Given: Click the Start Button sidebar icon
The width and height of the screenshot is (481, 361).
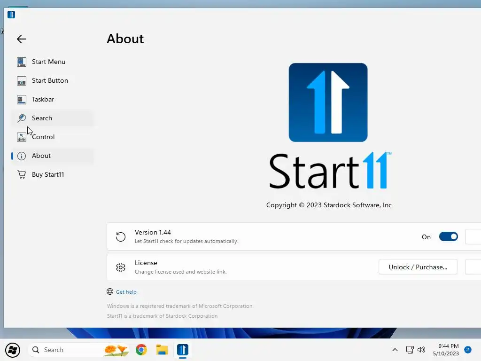Looking at the screenshot, I should point(22,81).
